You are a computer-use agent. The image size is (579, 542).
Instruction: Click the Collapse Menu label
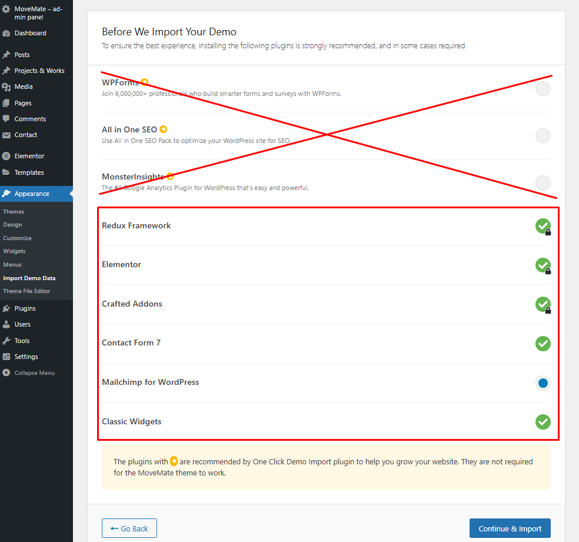point(34,373)
